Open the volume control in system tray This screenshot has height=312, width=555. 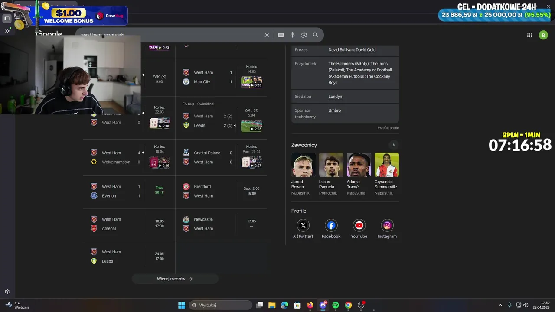(x=526, y=305)
